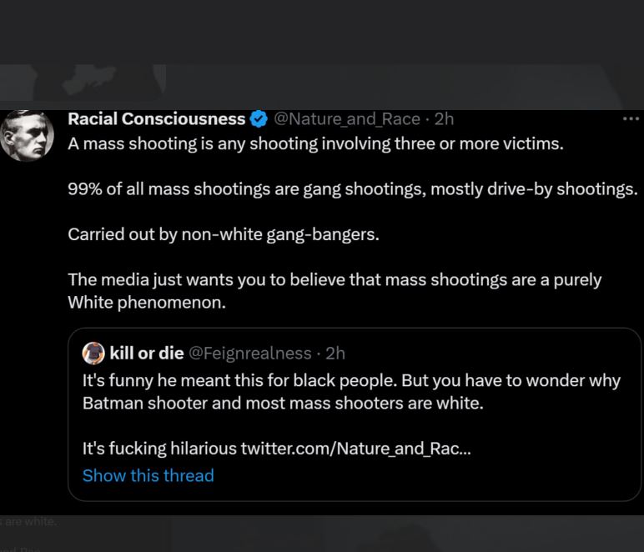Click the line defining a mass shooting
The image size is (644, 552).
coord(315,143)
